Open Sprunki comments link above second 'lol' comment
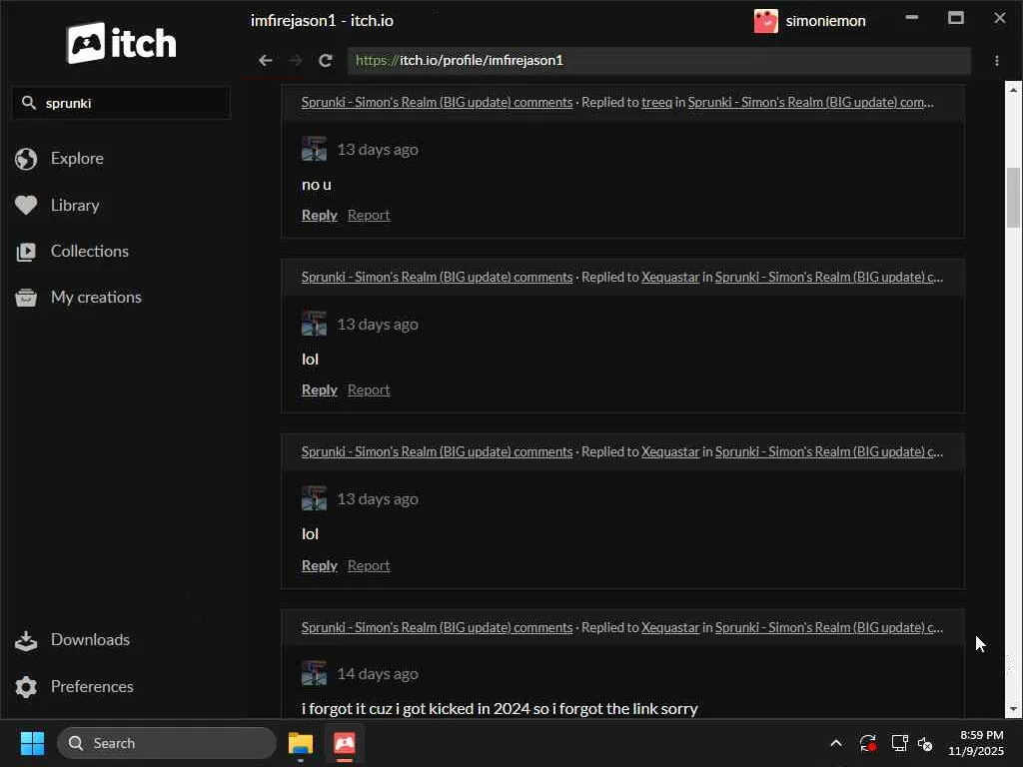The width and height of the screenshot is (1023, 767). (438, 452)
